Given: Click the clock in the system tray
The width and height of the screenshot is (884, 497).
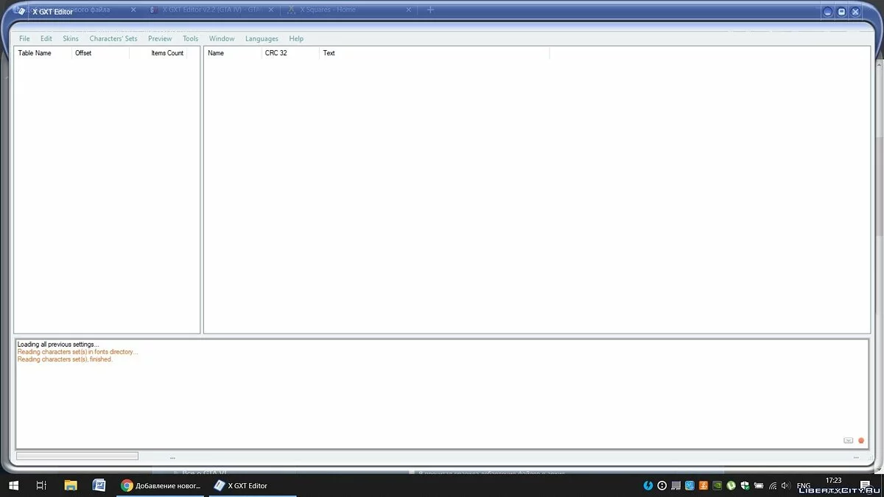Looking at the screenshot, I should (834, 479).
